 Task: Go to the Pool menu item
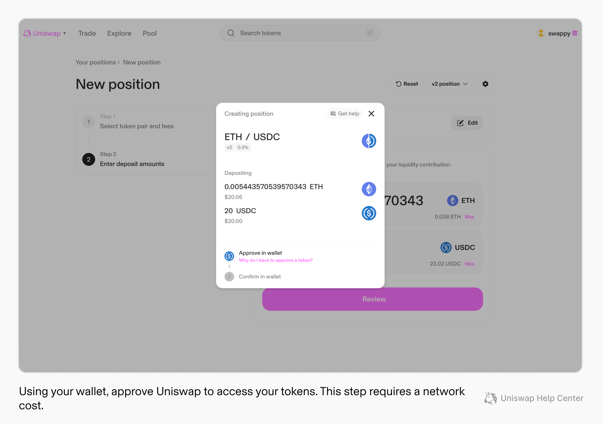pyautogui.click(x=150, y=33)
